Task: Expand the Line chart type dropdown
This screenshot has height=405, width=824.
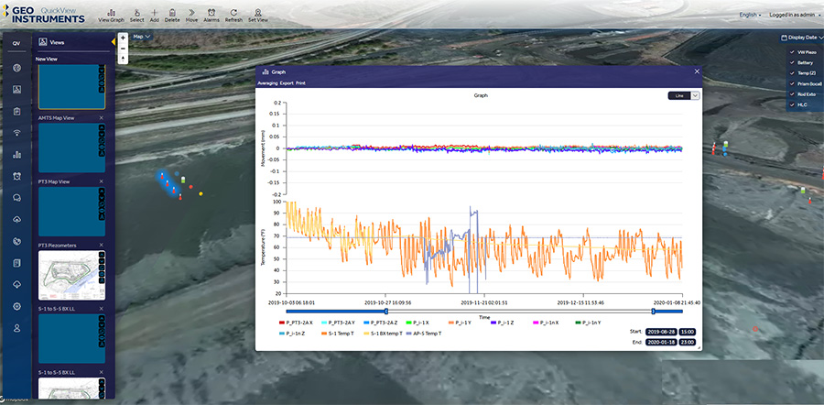Action: coord(695,94)
